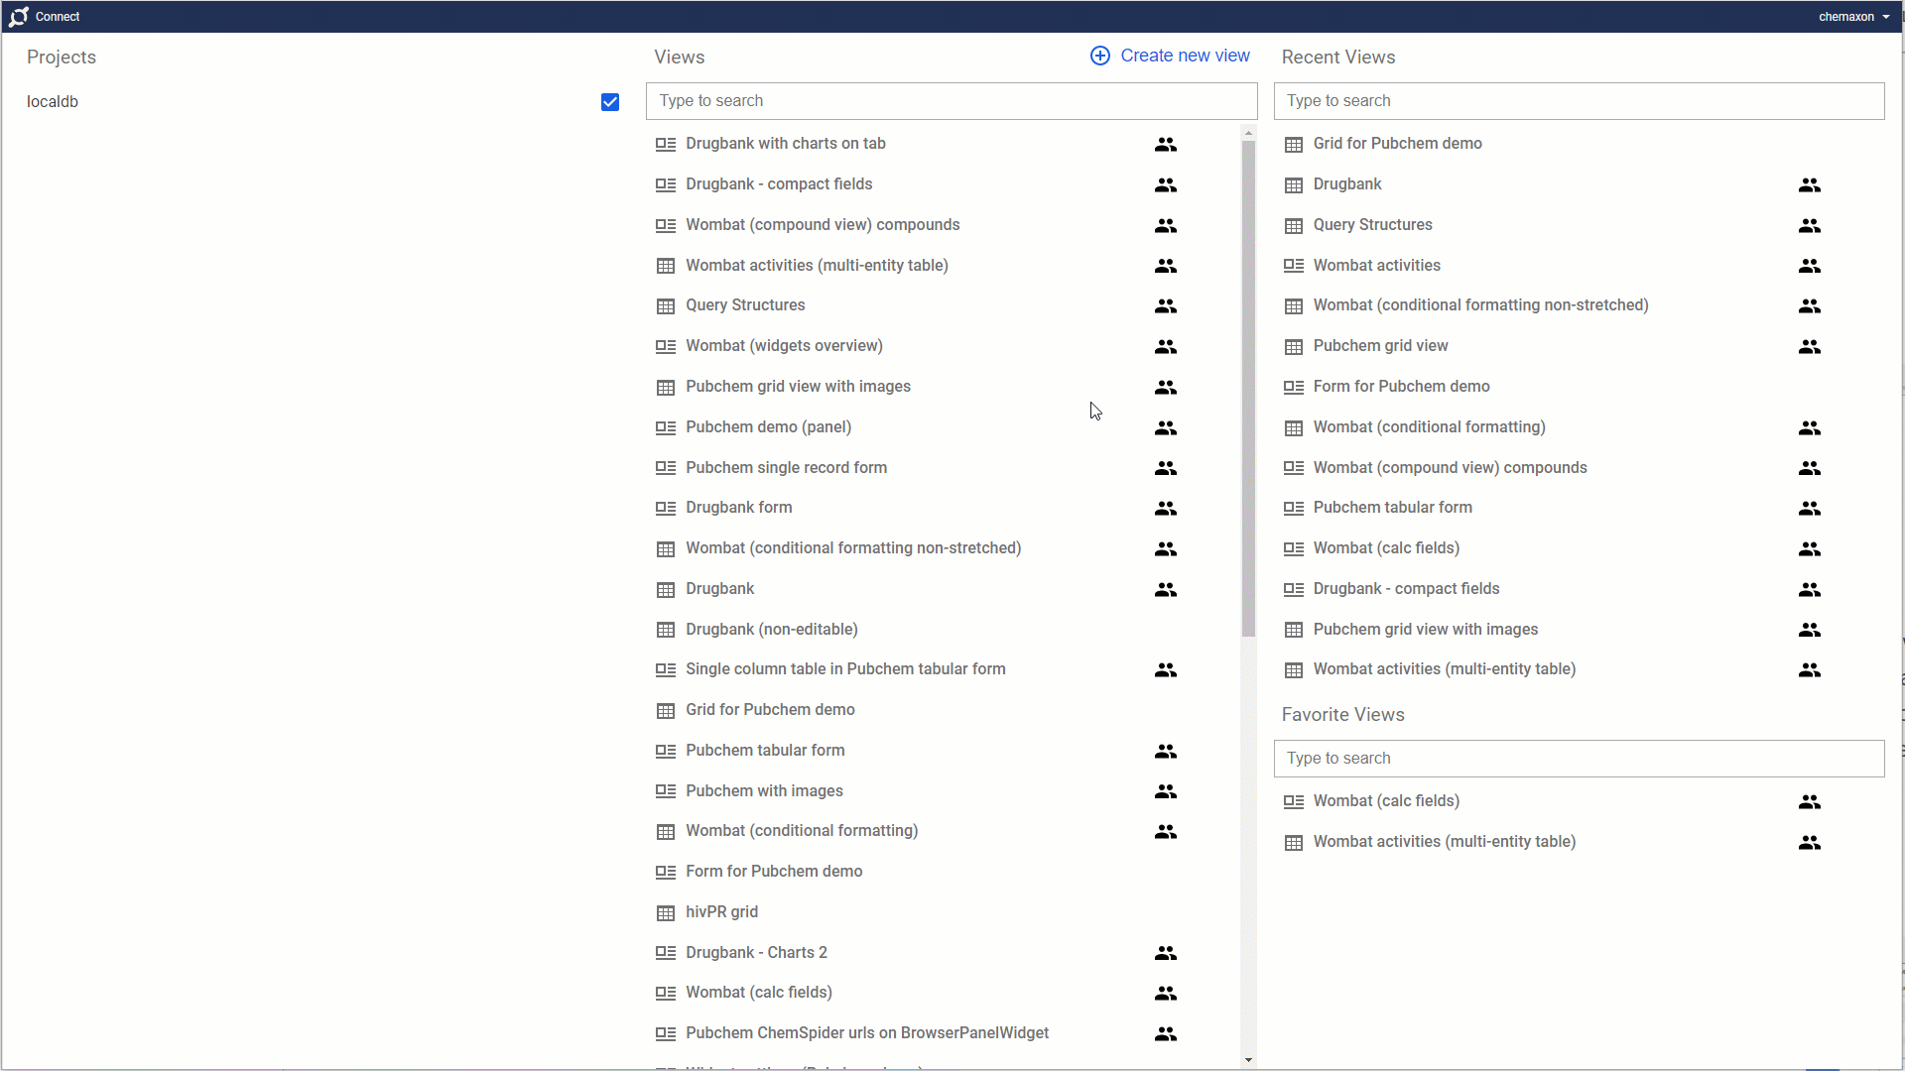This screenshot has height=1071, width=1905.
Task: Click Create new view link
Action: [x=1185, y=57]
